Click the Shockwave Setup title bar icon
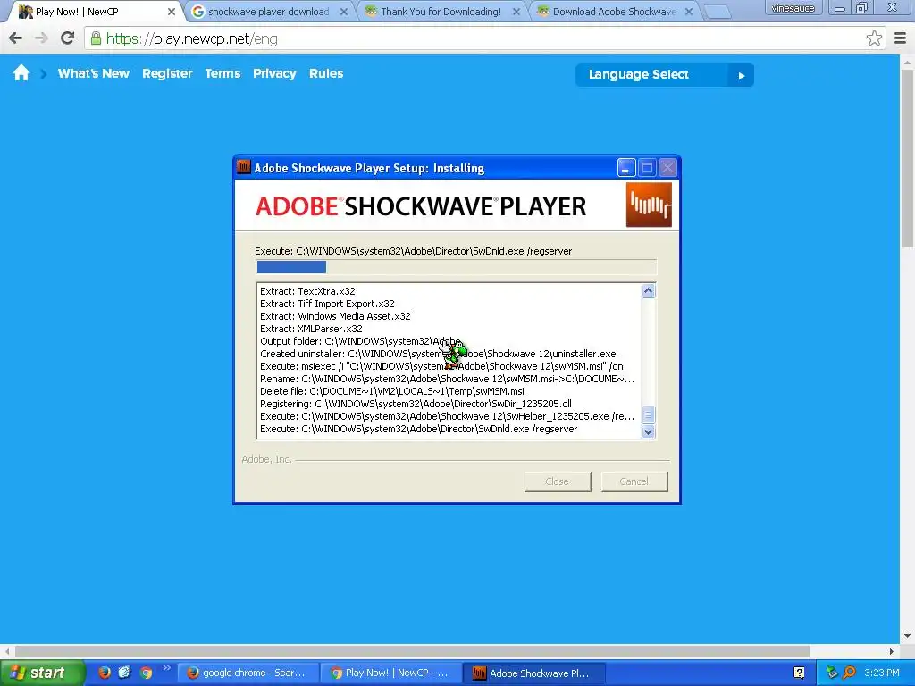This screenshot has width=915, height=686. tap(244, 167)
